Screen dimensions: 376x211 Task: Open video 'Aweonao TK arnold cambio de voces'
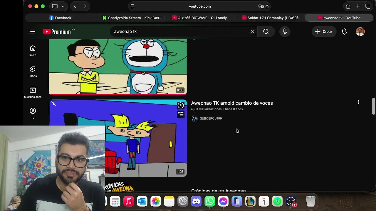pos(232,103)
